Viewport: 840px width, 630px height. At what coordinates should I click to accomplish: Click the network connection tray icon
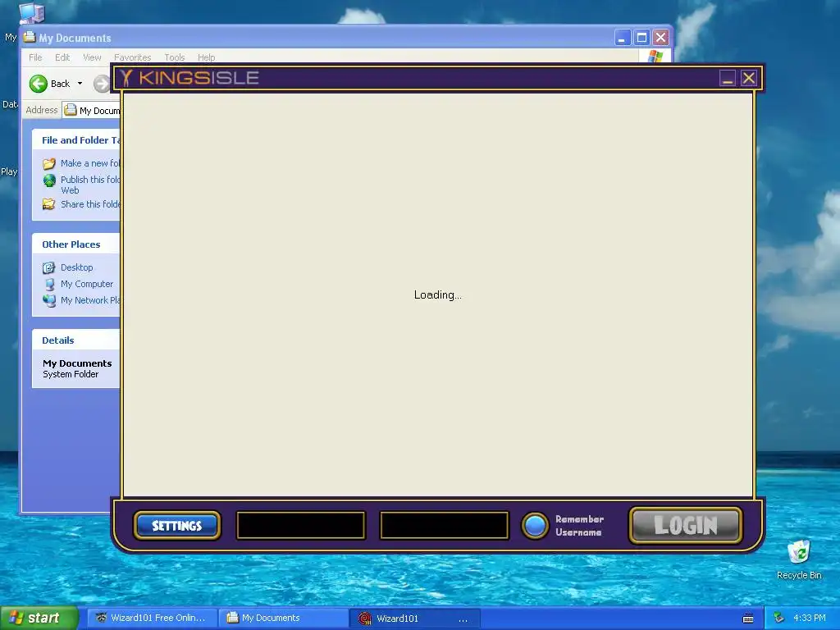click(779, 619)
